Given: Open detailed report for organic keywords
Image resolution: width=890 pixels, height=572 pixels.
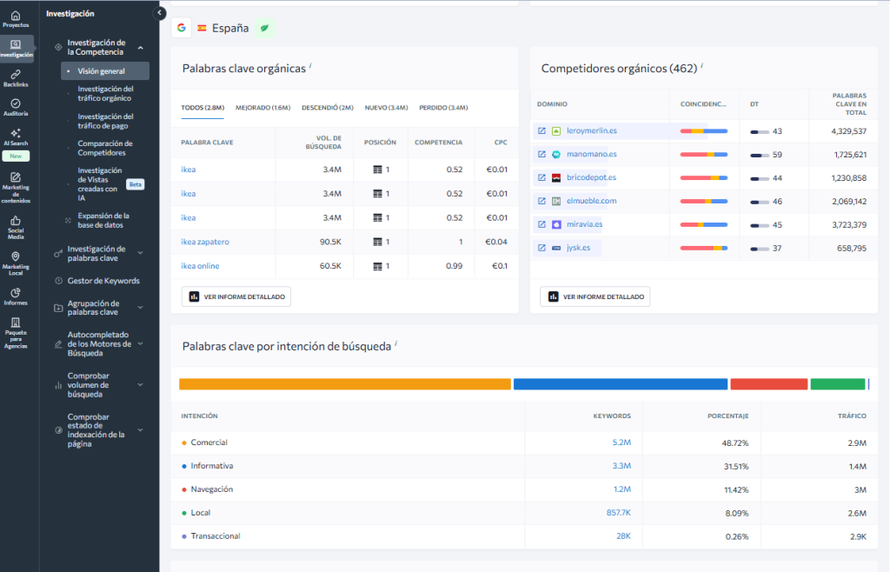Looking at the screenshot, I should 236,296.
